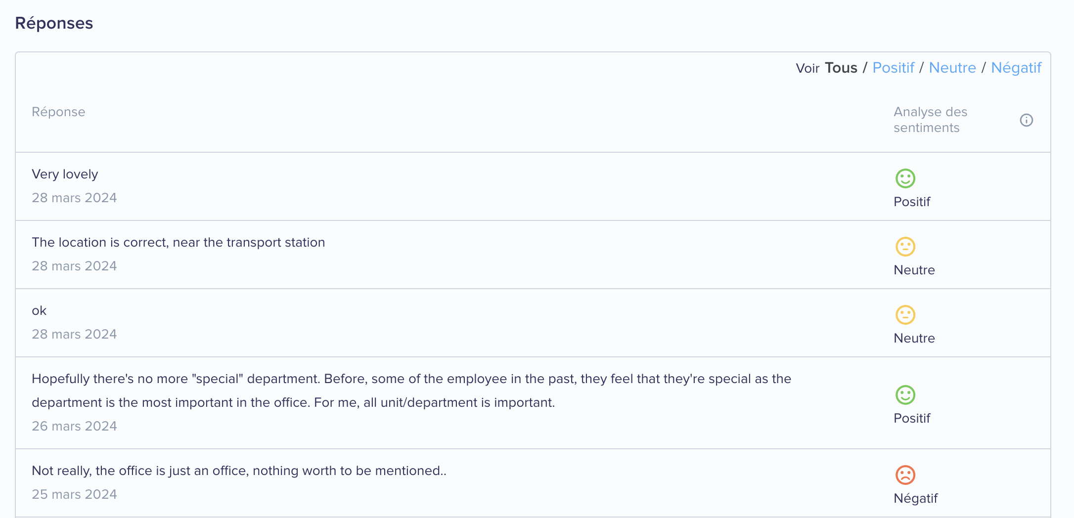Image resolution: width=1074 pixels, height=518 pixels.
Task: Click red sad face for 'Not really' response
Action: point(905,475)
